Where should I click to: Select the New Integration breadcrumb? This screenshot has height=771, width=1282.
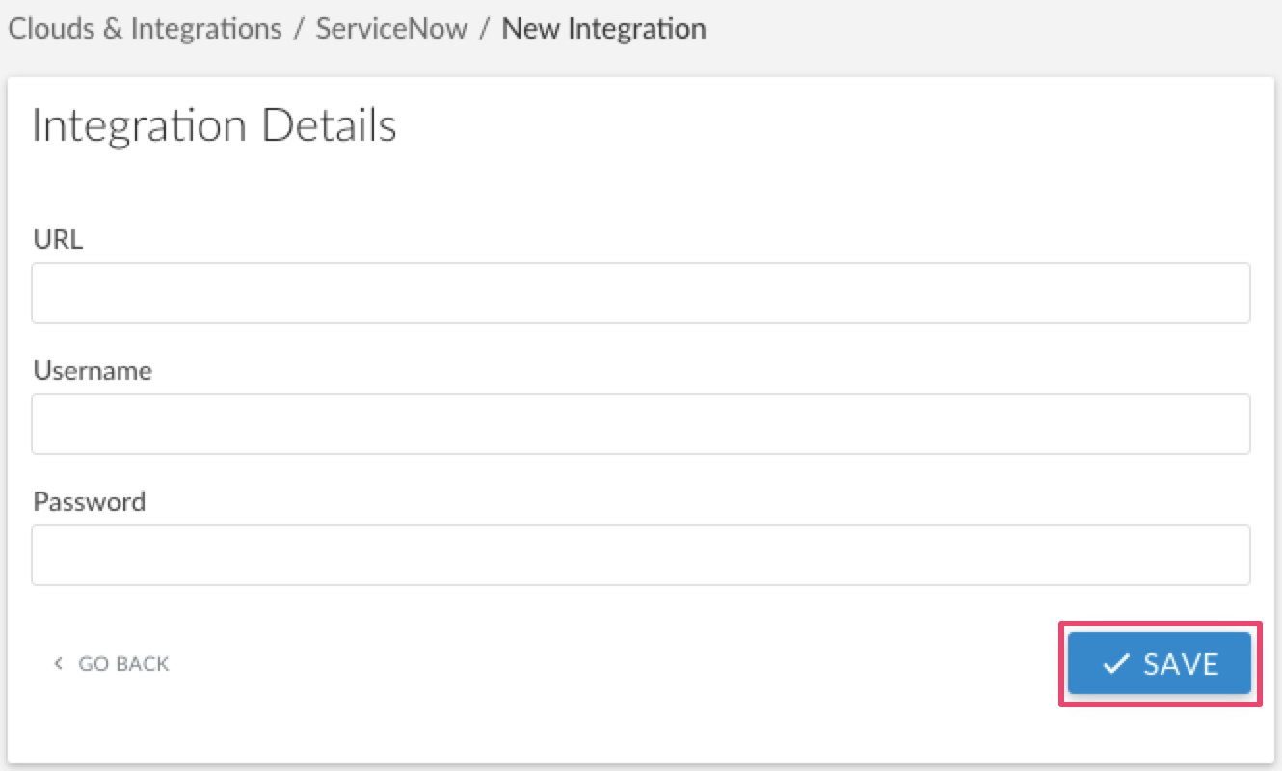click(604, 29)
